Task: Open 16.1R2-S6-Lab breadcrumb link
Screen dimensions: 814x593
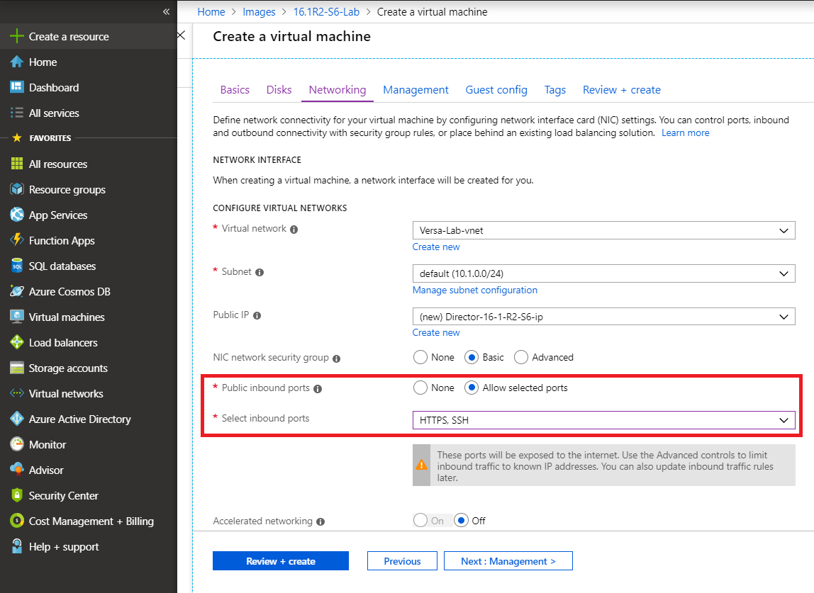Action: click(x=327, y=12)
